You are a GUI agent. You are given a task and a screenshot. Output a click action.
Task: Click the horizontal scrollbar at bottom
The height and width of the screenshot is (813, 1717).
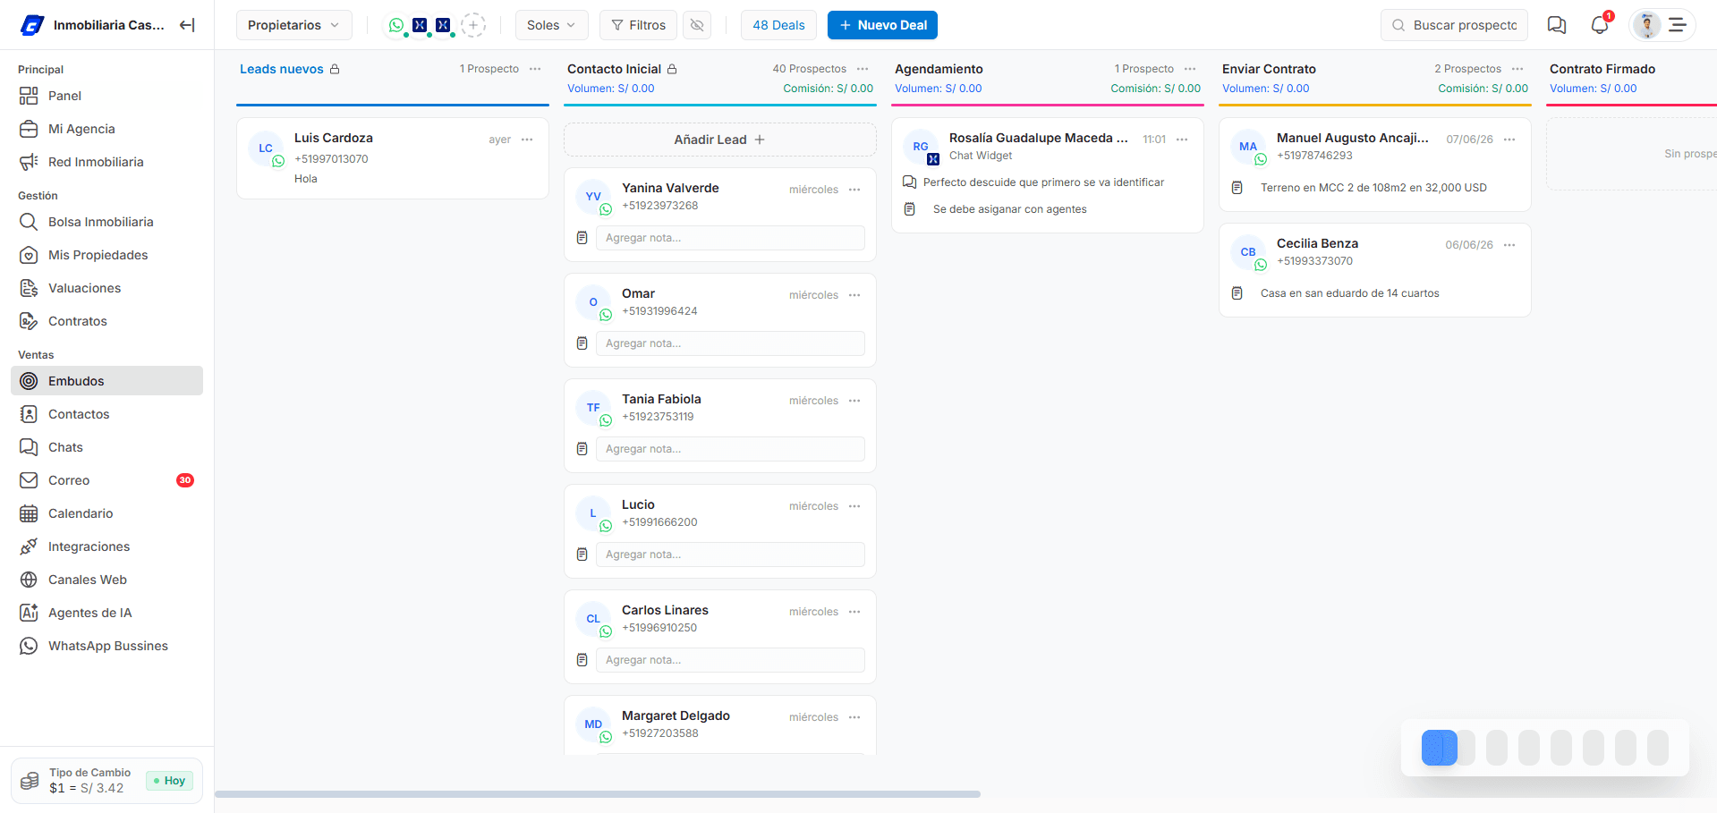(598, 794)
